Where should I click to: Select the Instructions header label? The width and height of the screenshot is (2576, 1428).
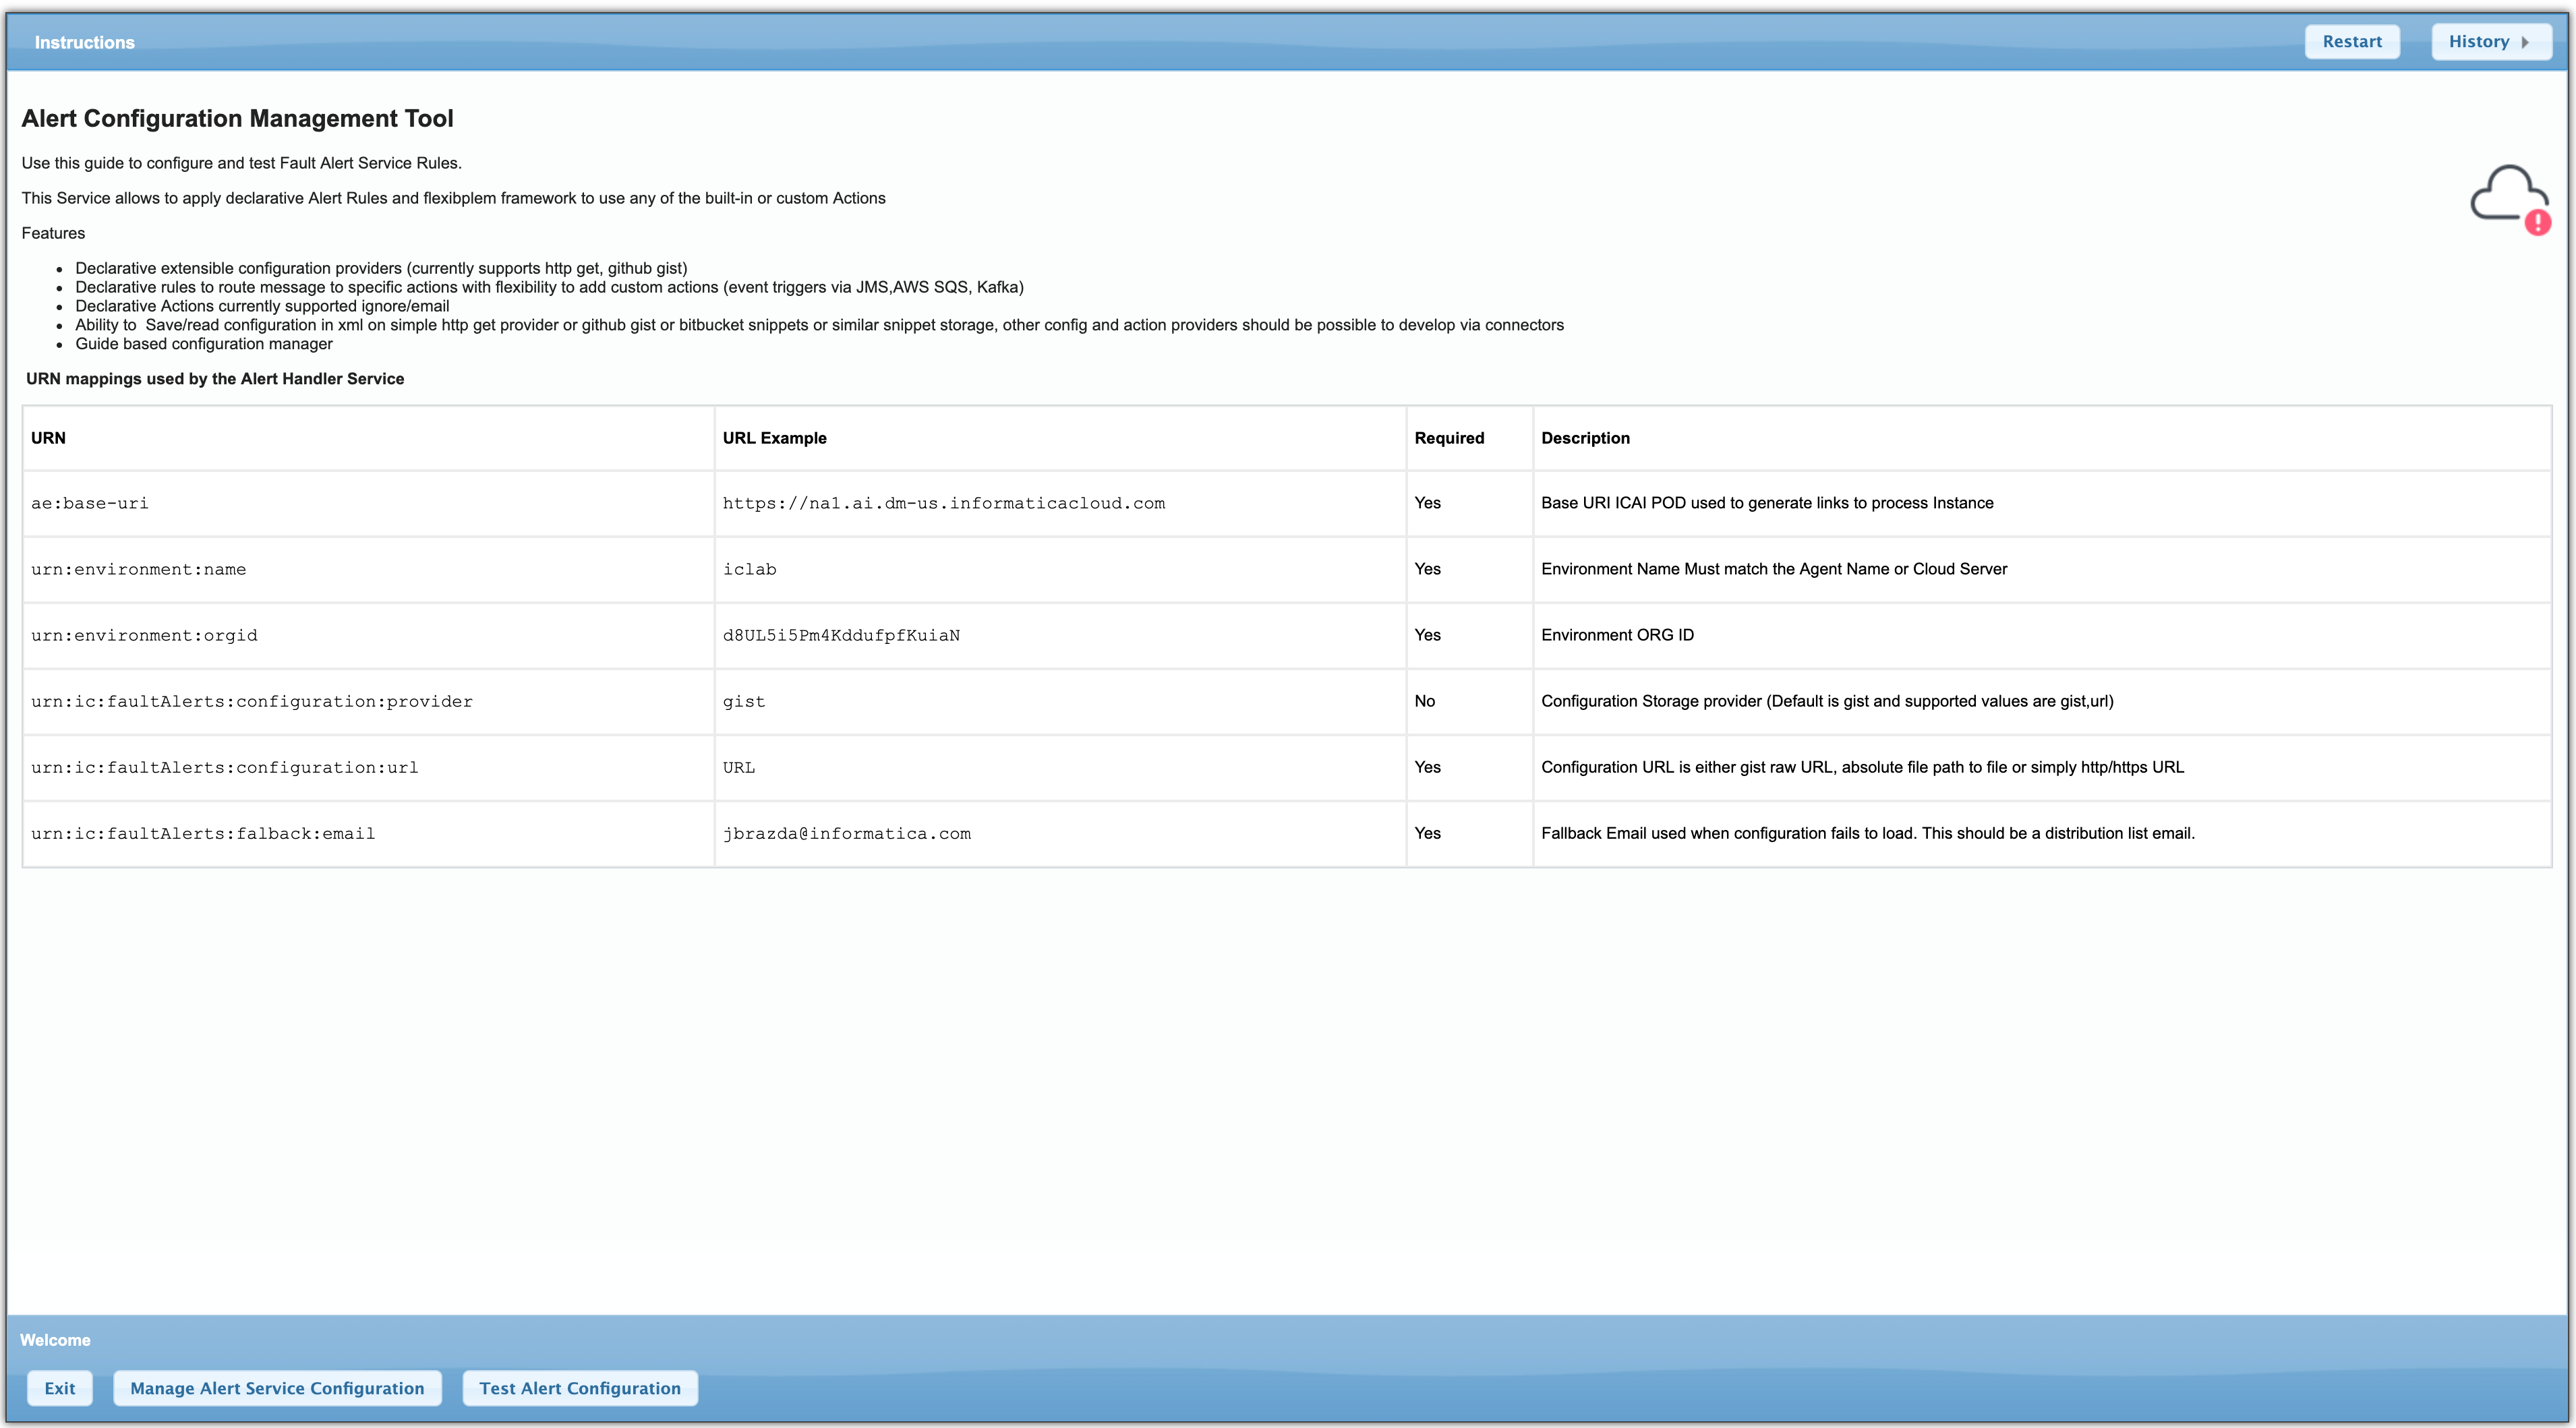(84, 42)
